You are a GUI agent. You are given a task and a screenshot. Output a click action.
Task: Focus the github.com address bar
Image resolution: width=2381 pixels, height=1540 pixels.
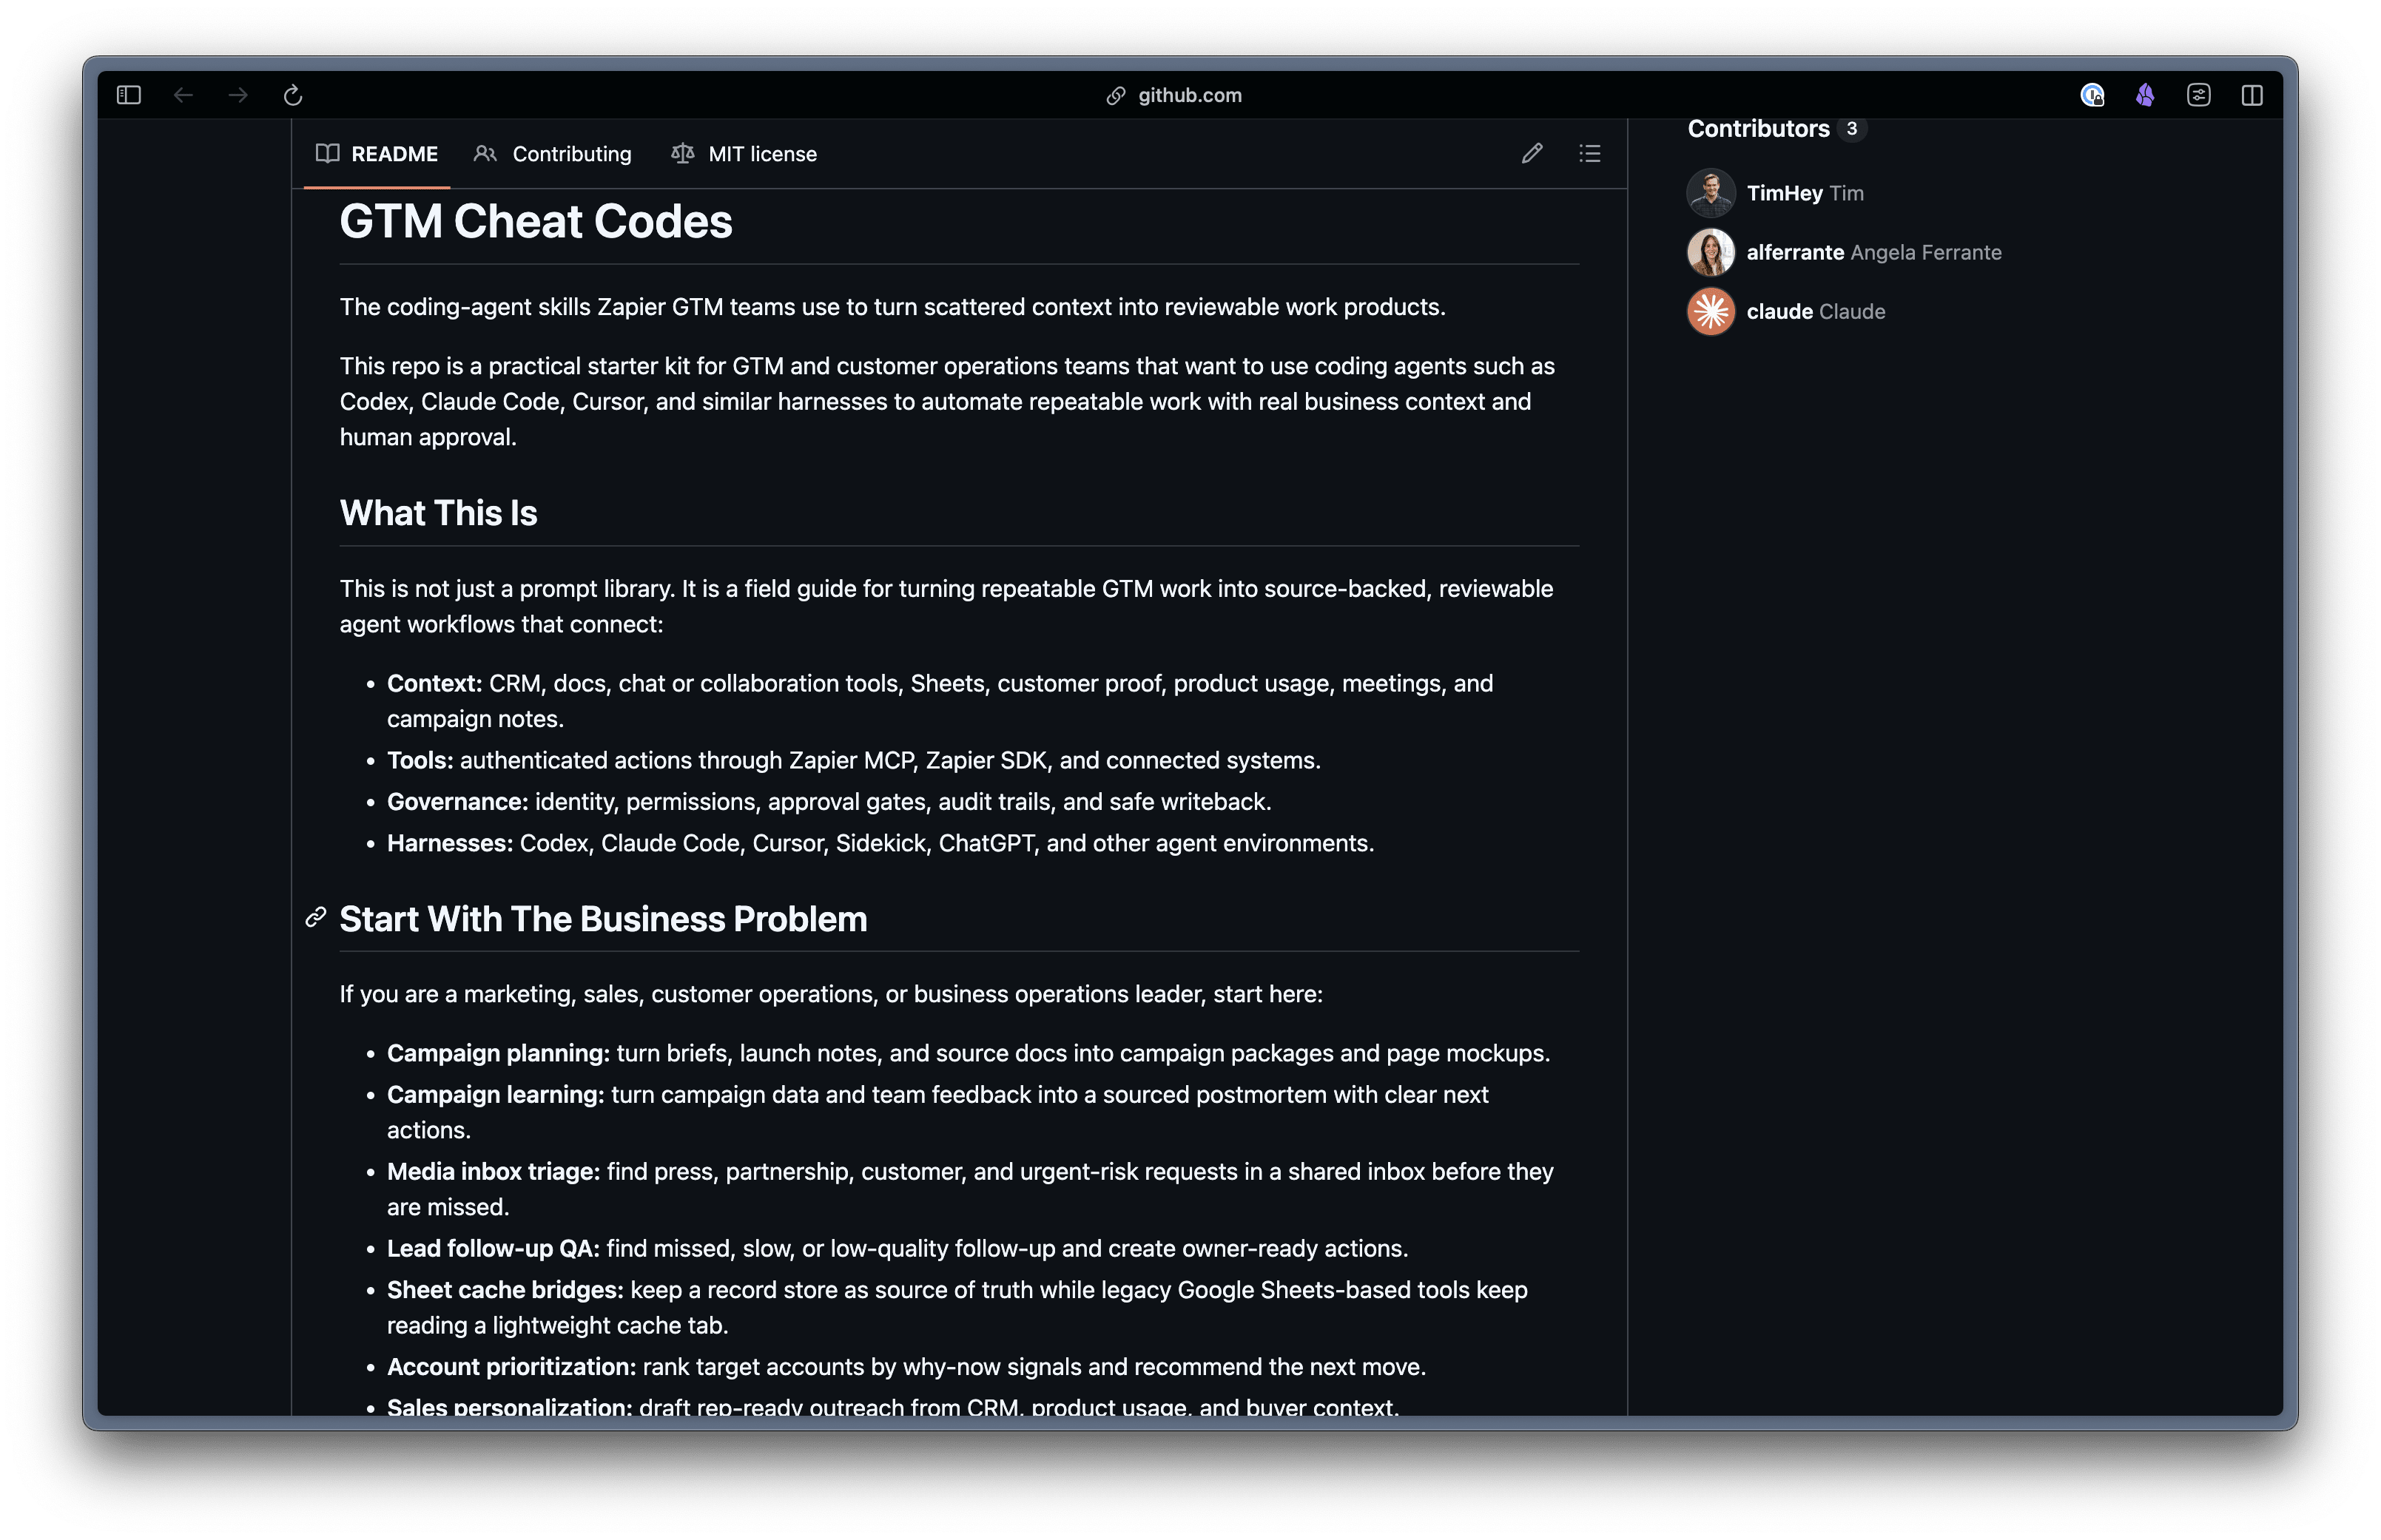tap(1190, 95)
